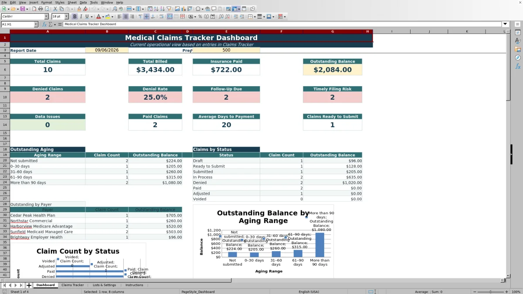523x294 pixels.
Task: Switch to the Claims Tracker sheet tab
Action: (72, 285)
